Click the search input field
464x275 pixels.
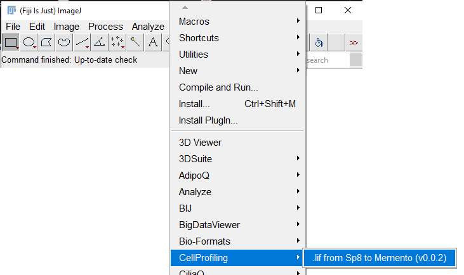(x=328, y=60)
